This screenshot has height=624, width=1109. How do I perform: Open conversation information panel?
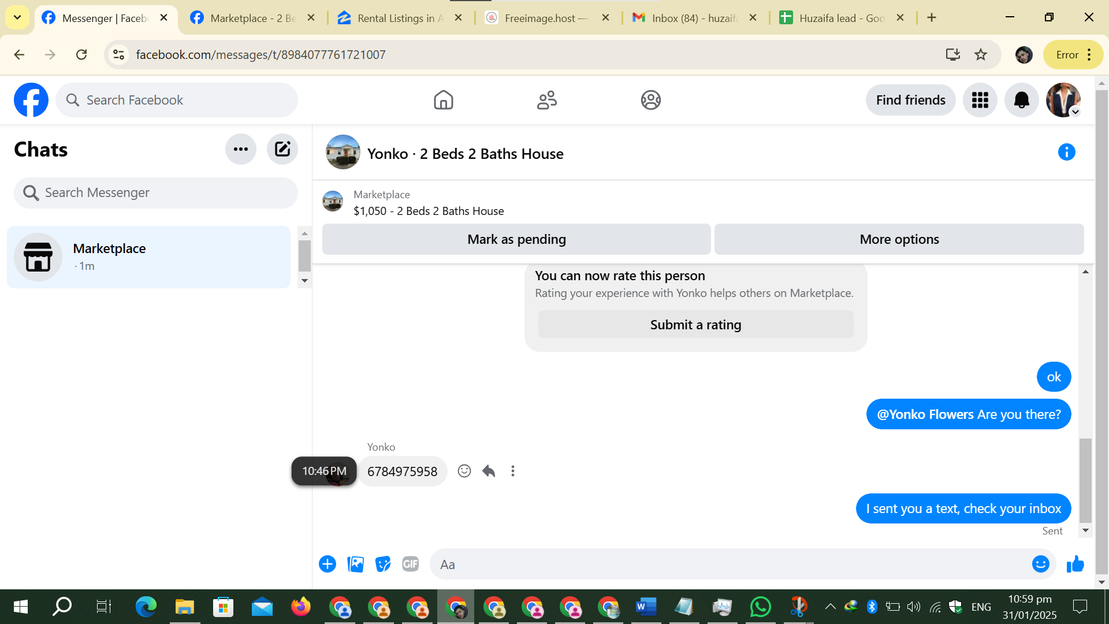(x=1067, y=152)
